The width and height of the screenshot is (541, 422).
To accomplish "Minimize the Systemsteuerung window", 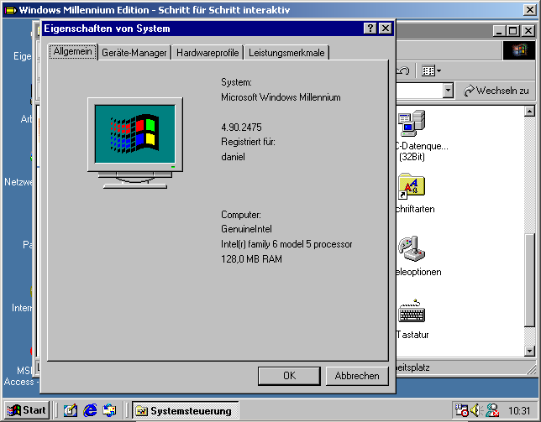I will tap(498, 31).
